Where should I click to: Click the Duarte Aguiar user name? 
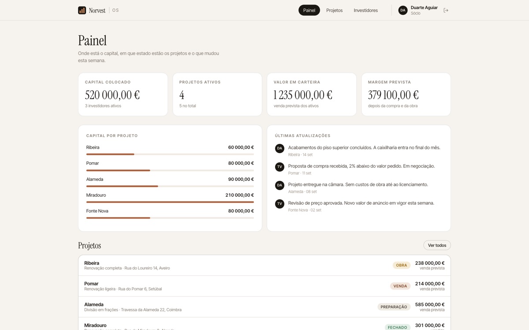tap(424, 7)
